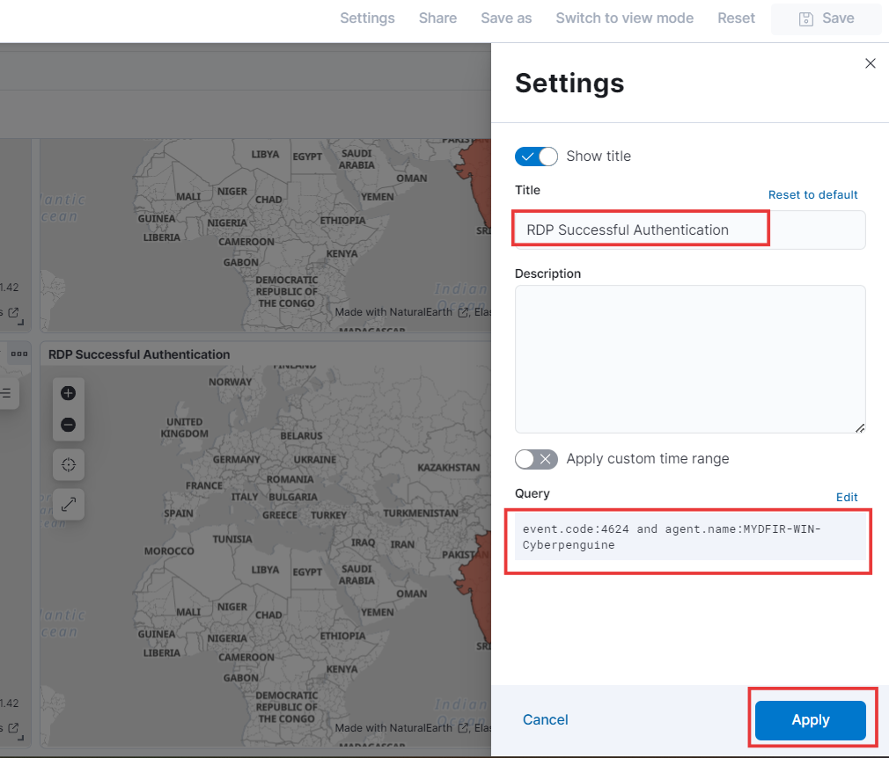889x758 pixels.
Task: Click the fit to data bounds crosshair icon
Action: [68, 465]
